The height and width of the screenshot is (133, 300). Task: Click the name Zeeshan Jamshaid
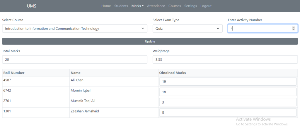point(85,111)
